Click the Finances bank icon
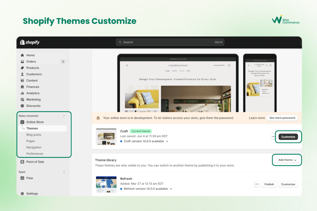 point(22,87)
